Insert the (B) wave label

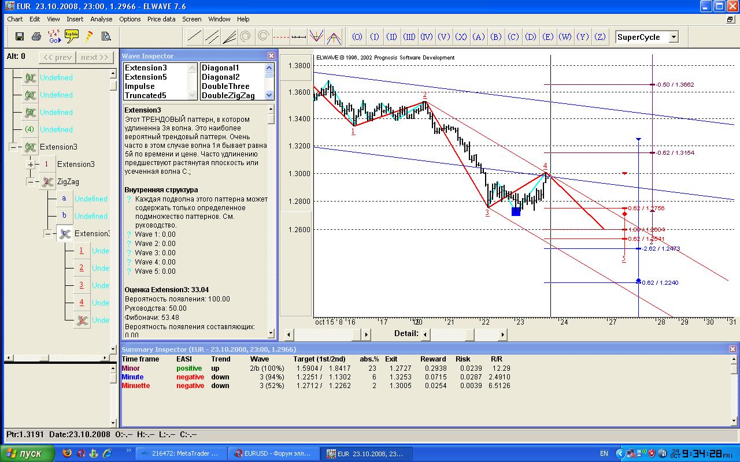tap(496, 37)
